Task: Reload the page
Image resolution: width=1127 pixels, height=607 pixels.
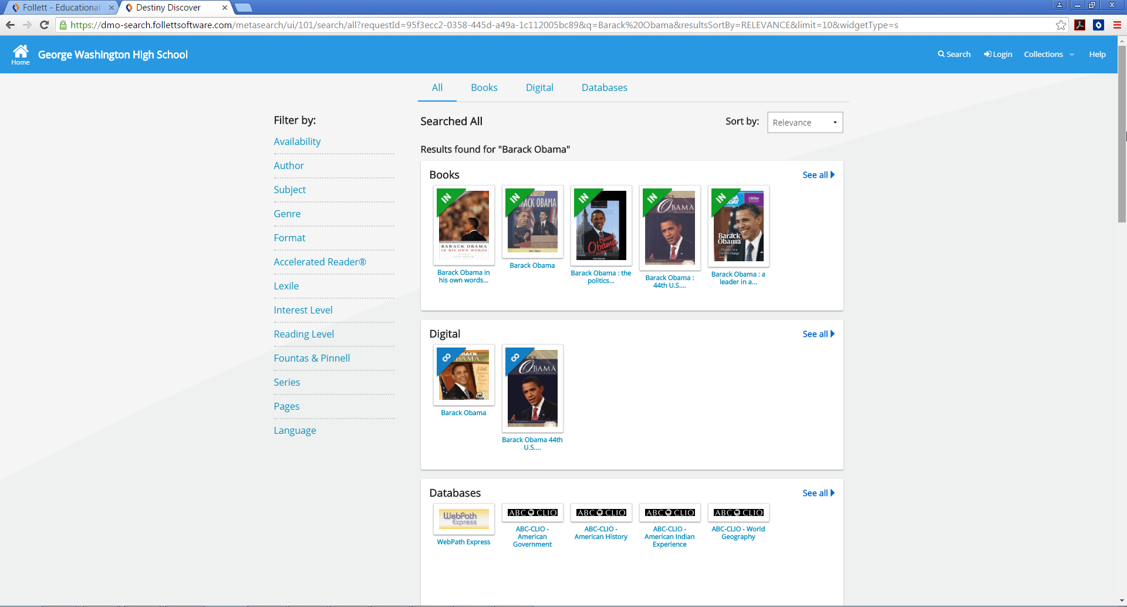Action: (x=44, y=25)
